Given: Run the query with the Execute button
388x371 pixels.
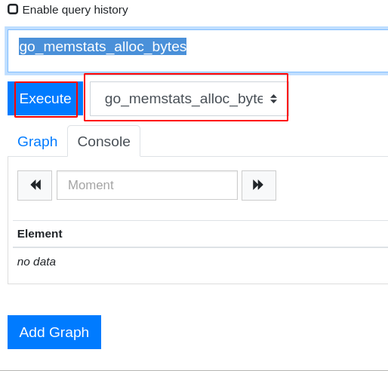Looking at the screenshot, I should (x=45, y=99).
